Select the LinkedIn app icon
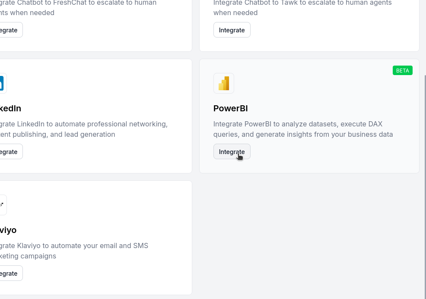 coord(2,83)
